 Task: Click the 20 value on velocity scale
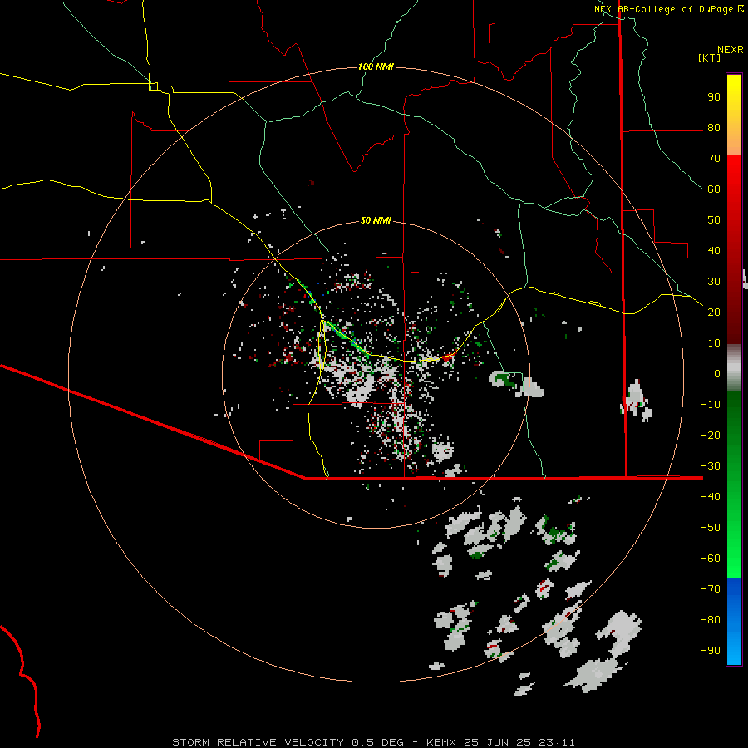point(714,312)
